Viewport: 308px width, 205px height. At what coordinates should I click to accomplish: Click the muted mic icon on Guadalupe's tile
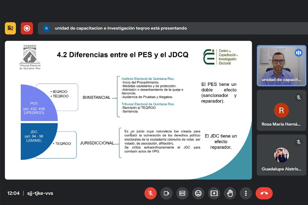pos(299,142)
